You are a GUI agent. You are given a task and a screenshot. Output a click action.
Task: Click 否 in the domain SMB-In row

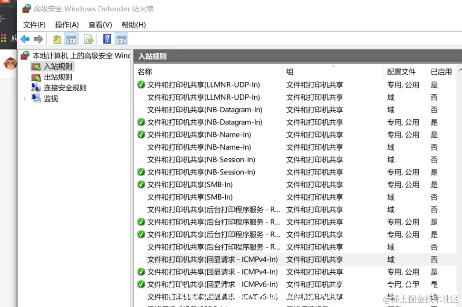pyautogui.click(x=434, y=197)
